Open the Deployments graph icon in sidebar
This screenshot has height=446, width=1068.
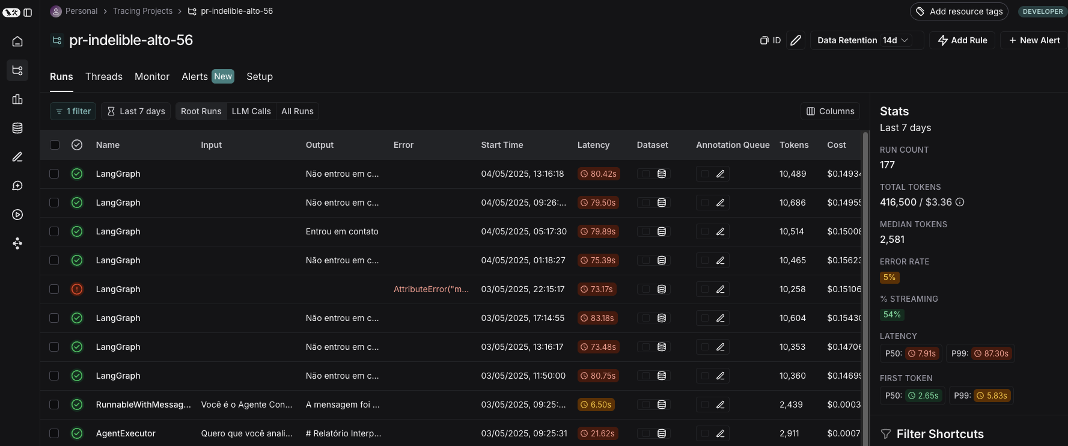coord(17,243)
